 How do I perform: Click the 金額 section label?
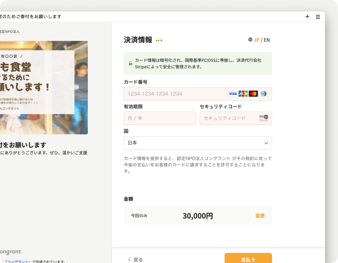tap(128, 199)
